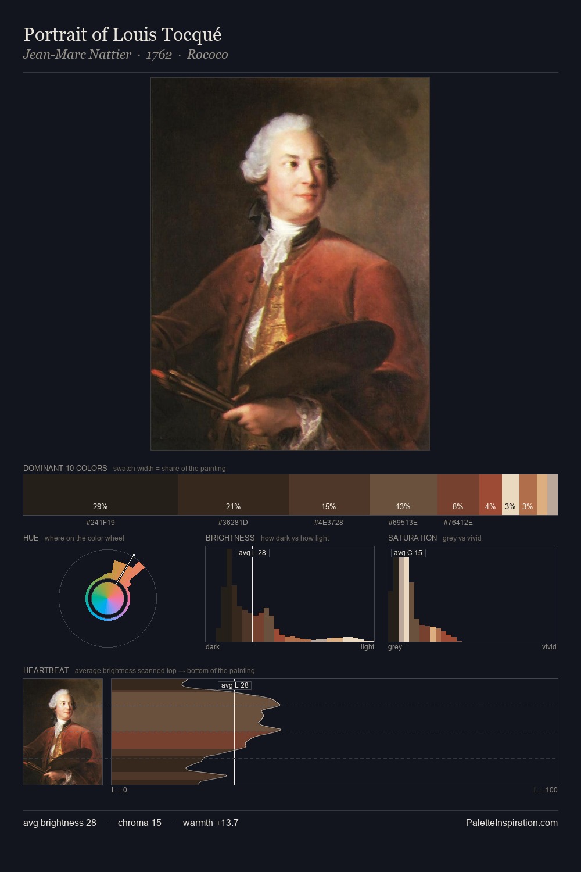This screenshot has height=872, width=581.
Task: Click the title 'Portrait of Louis Tocqué'
Action: (123, 34)
